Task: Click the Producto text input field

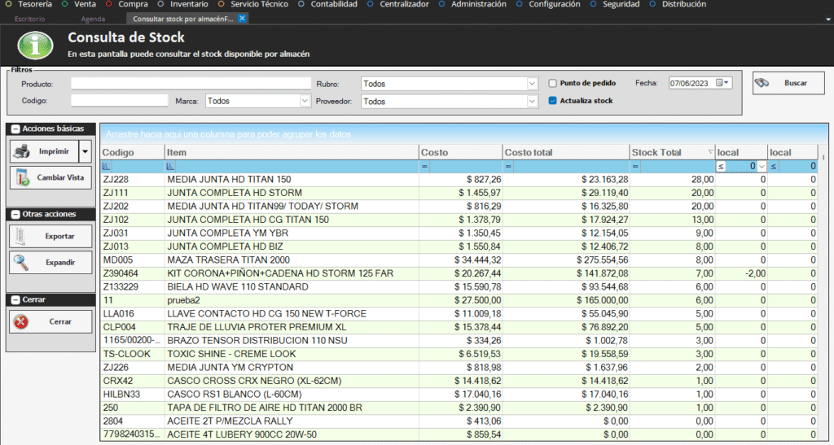Action: (191, 83)
